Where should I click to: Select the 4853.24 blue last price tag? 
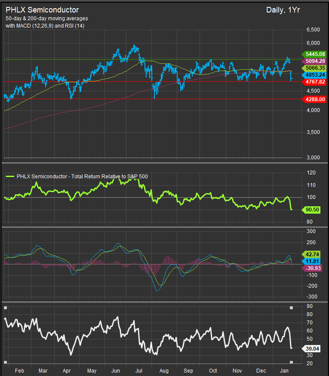point(314,75)
